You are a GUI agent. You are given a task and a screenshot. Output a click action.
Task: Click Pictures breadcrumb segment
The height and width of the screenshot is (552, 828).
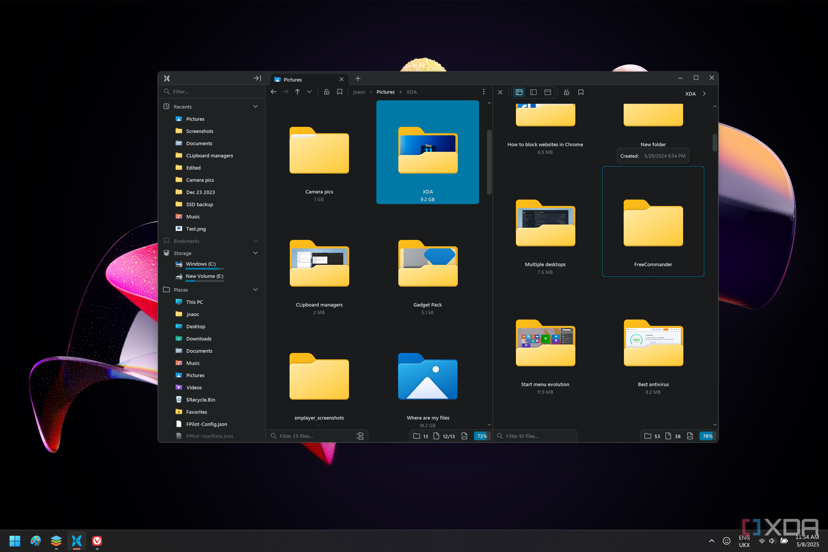tap(386, 92)
